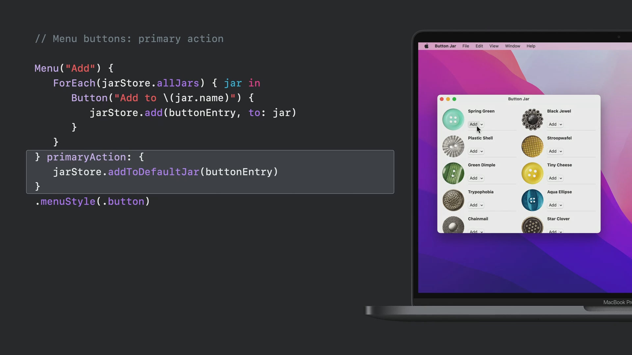632x355 pixels.
Task: Click the Button Jar window title bar
Action: pos(518,99)
